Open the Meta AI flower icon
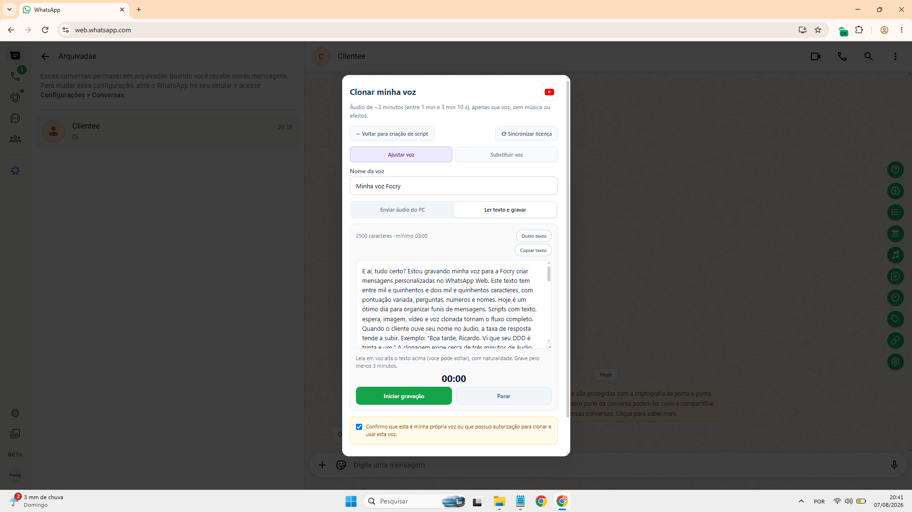 coord(15,170)
